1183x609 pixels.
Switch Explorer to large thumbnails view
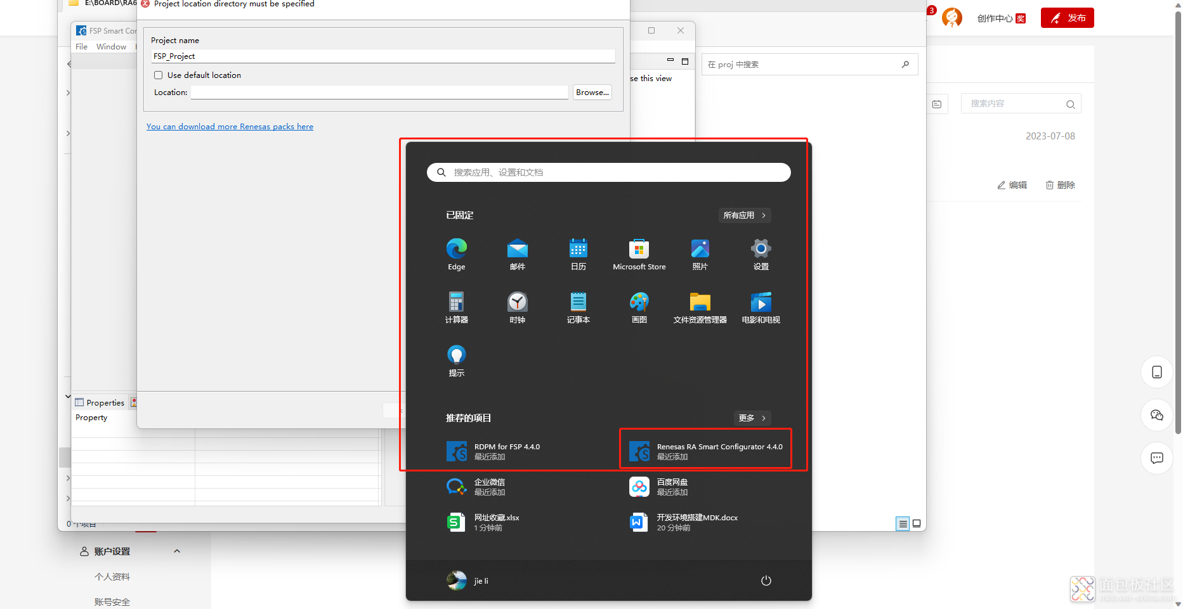(x=917, y=523)
